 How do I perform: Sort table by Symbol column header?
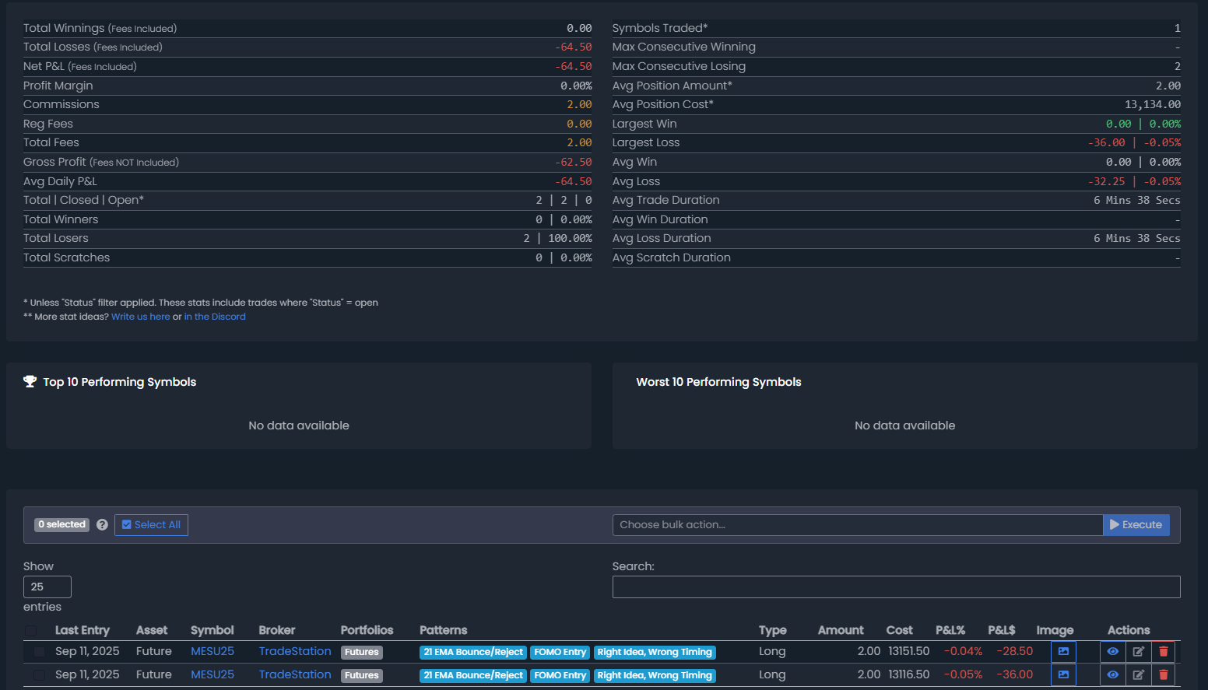[212, 630]
